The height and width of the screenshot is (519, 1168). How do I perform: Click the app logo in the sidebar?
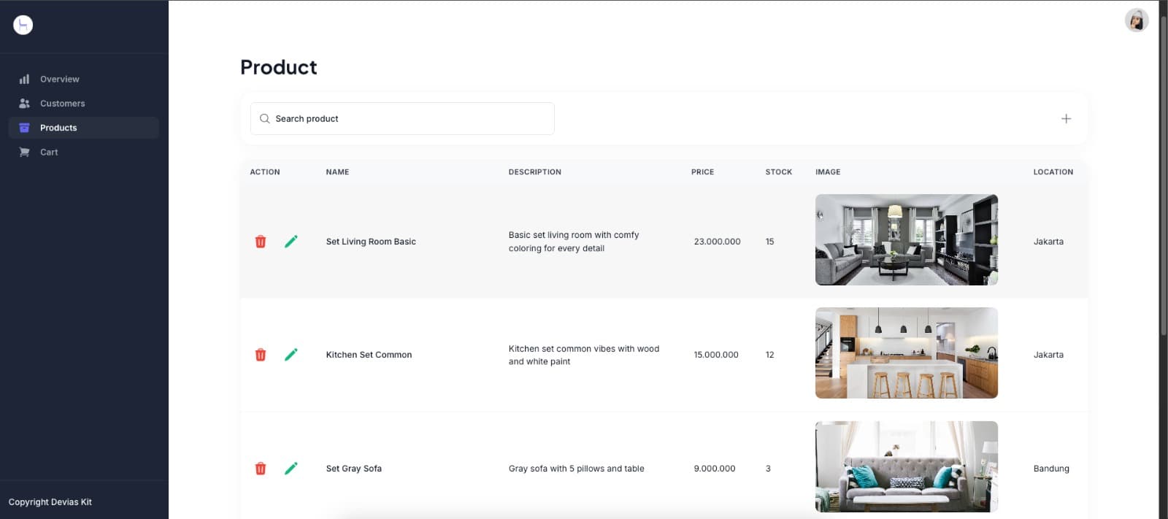pyautogui.click(x=23, y=25)
